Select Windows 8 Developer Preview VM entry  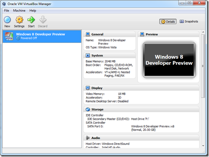pos(42,36)
